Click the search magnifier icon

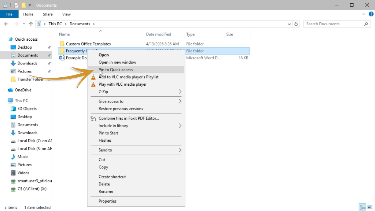(366, 24)
